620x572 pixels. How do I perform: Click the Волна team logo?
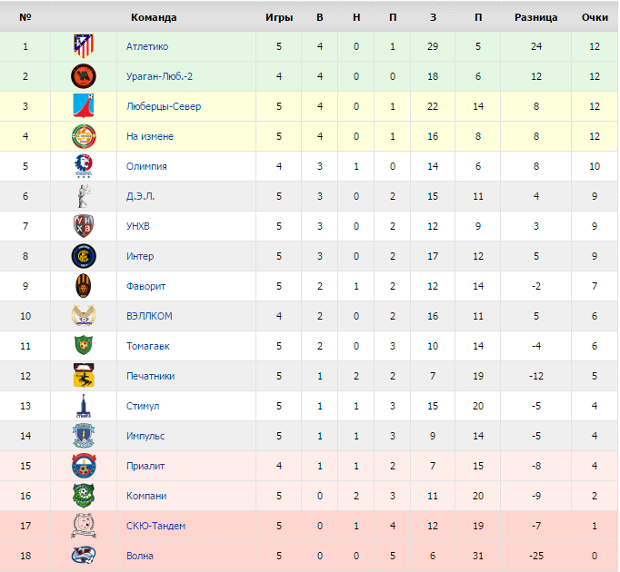[84, 556]
